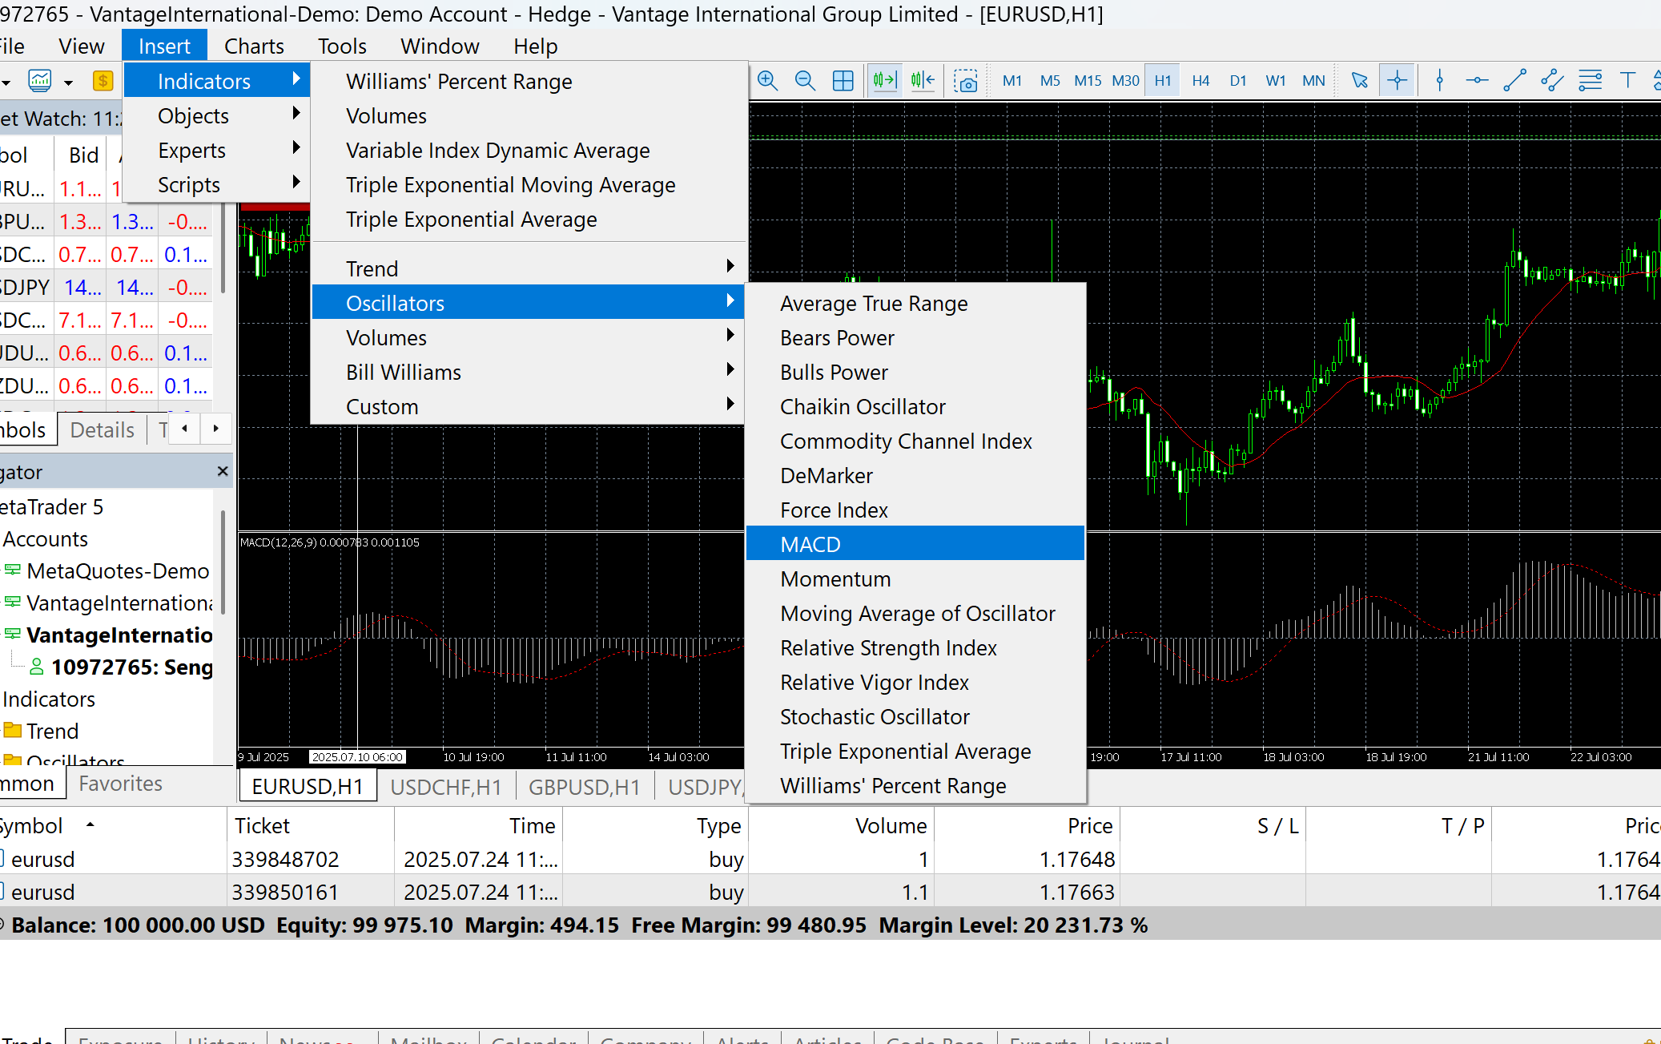Image resolution: width=1661 pixels, height=1044 pixels.
Task: Switch to GBPUSD,H1 chart tab
Action: coord(584,787)
